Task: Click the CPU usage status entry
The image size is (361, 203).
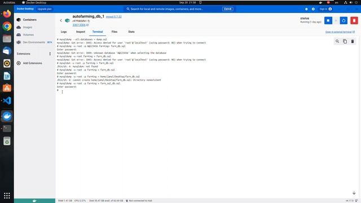Action: (80, 201)
